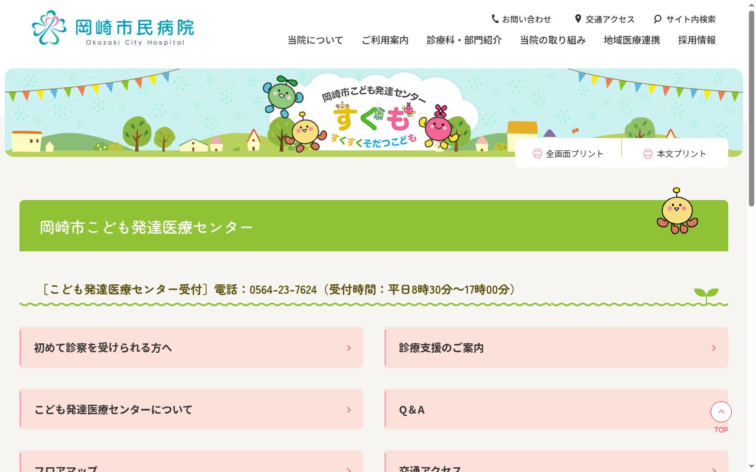Click printer icon next to 全画面プリント
Viewport: 756px width, 472px height.
[537, 153]
